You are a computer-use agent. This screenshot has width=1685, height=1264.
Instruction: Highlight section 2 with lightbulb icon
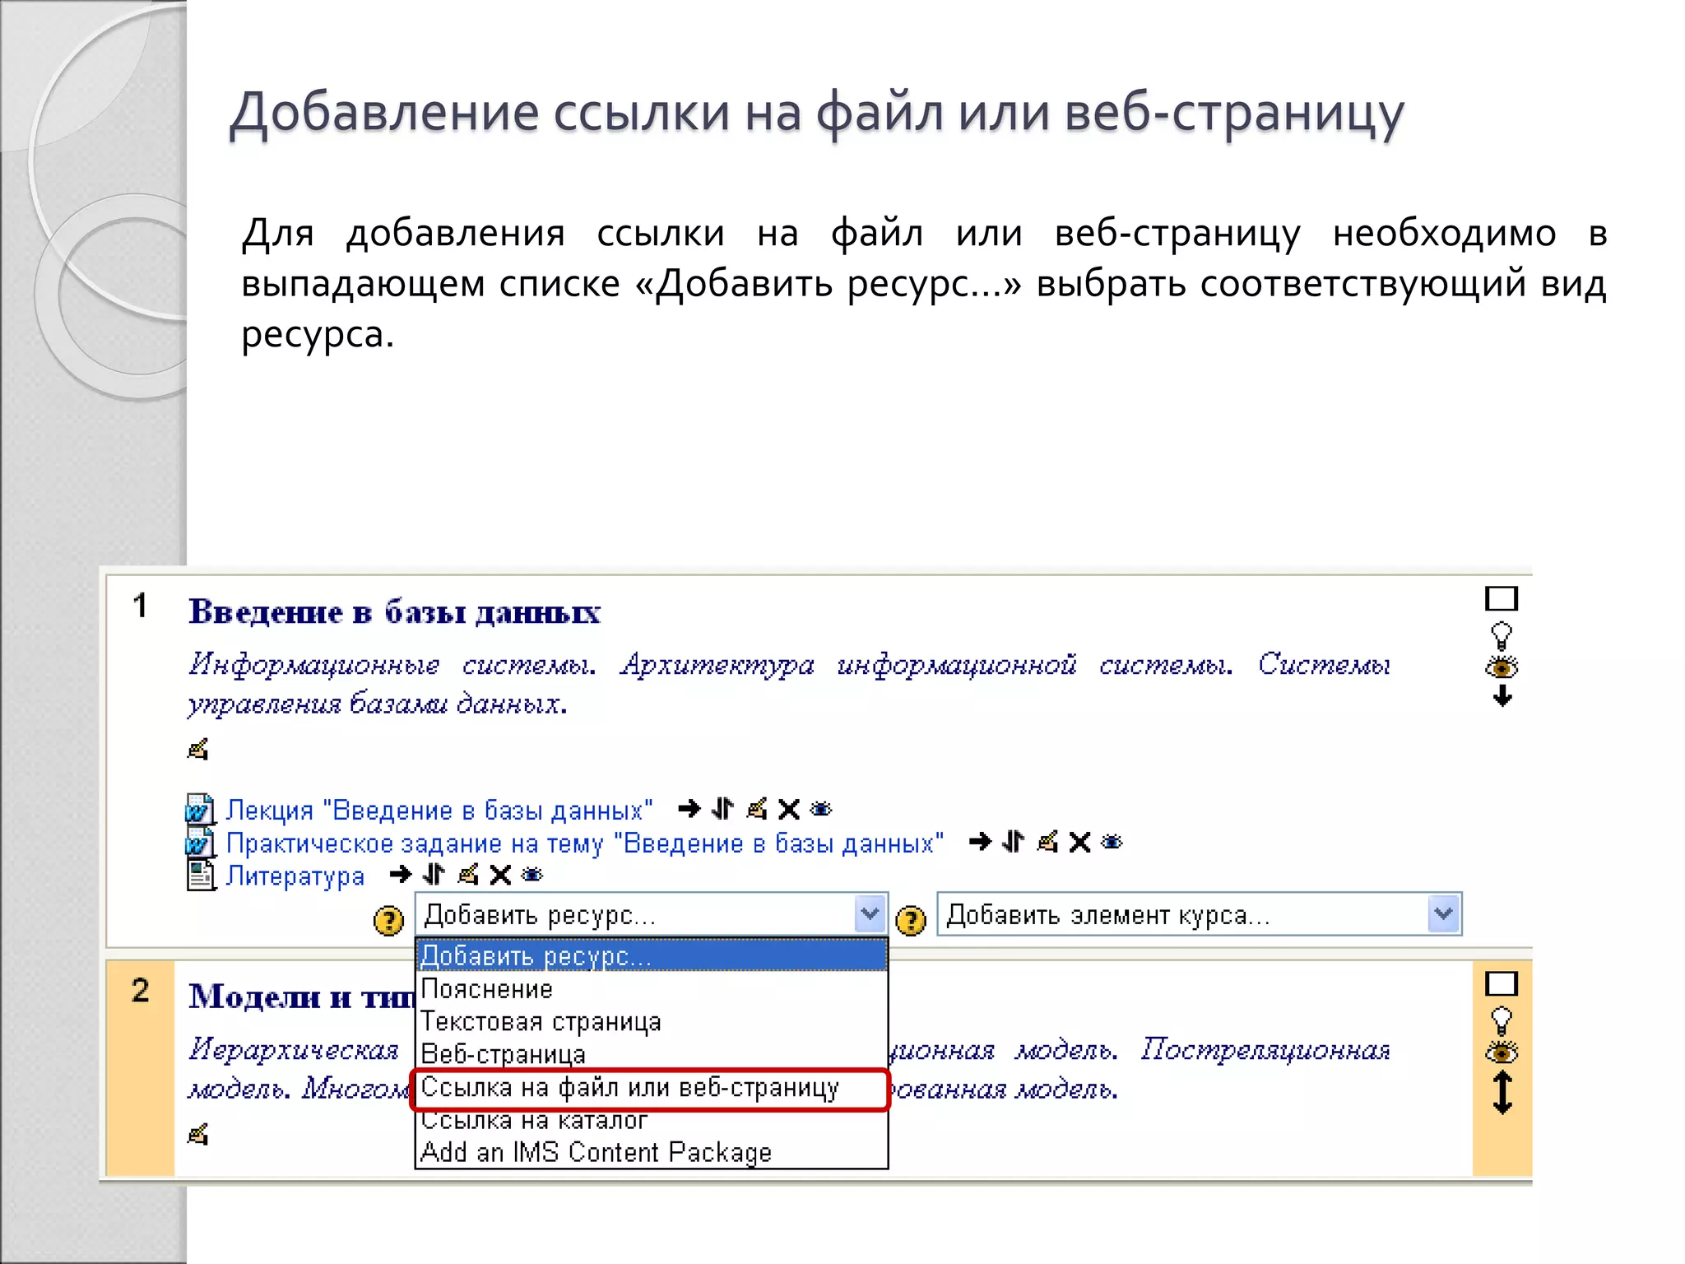point(1502,1020)
